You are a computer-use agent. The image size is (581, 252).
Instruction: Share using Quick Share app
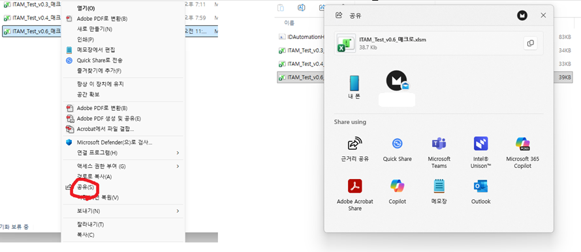(397, 150)
